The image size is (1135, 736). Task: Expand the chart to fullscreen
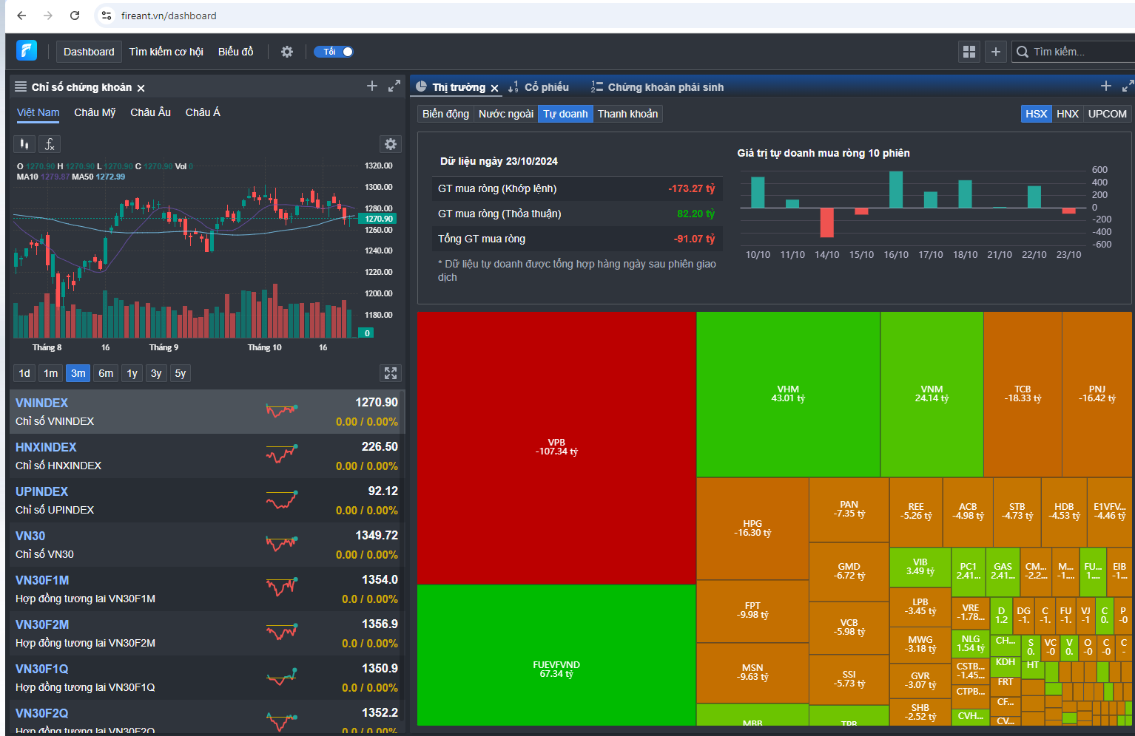click(391, 373)
